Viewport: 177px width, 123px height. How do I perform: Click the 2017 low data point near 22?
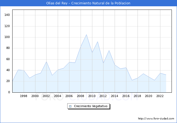(132, 80)
